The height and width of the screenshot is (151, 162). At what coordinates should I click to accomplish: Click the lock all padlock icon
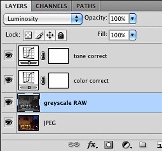[61, 35]
